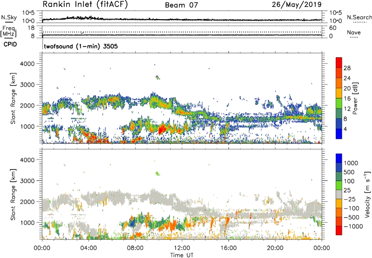Select the red bottom segment of Velocity color bar
The image size is (372, 258).
point(339,231)
